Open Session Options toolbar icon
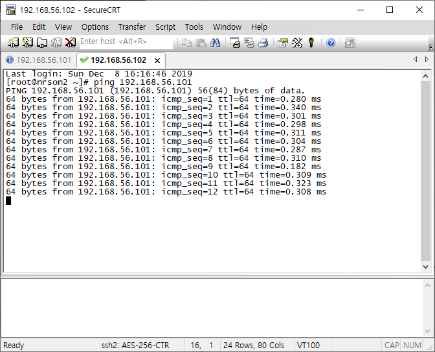435x352 pixels. 283,43
